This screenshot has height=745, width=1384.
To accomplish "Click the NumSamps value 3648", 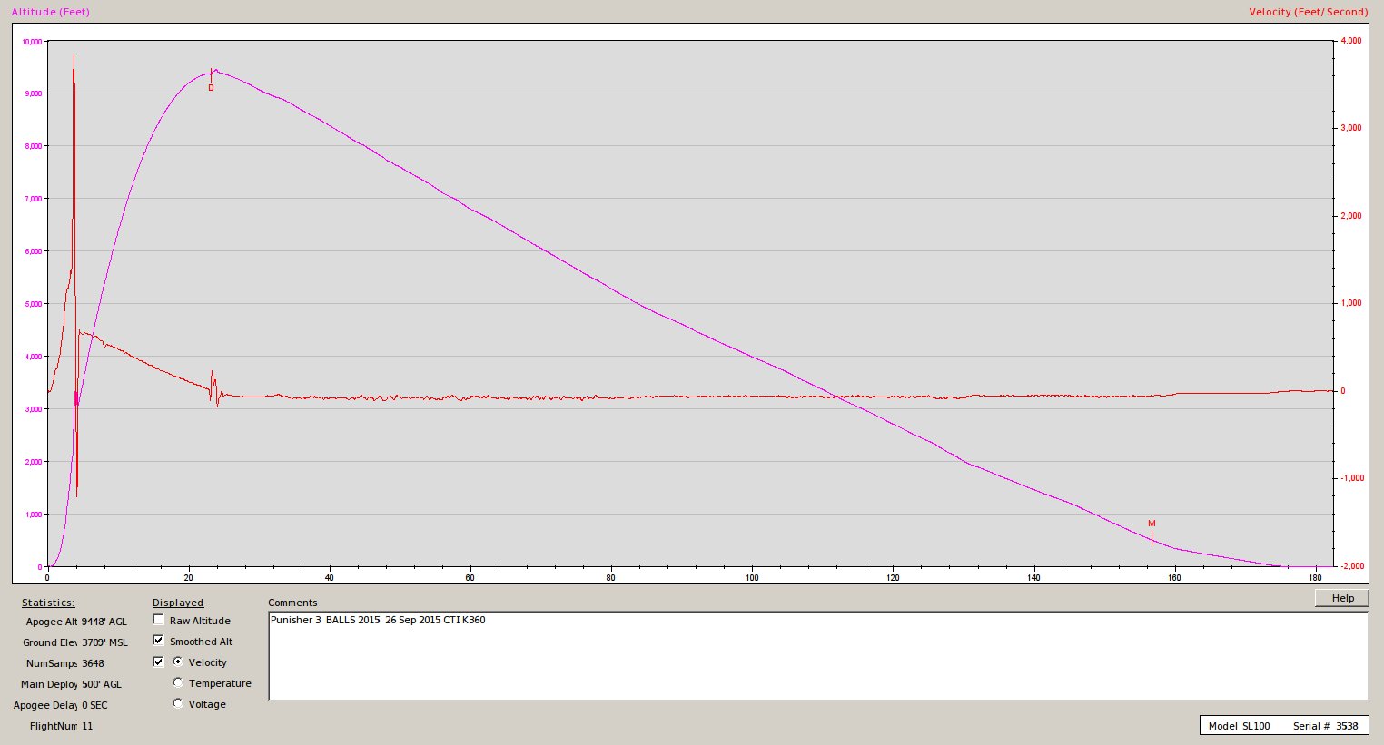I will pos(93,663).
